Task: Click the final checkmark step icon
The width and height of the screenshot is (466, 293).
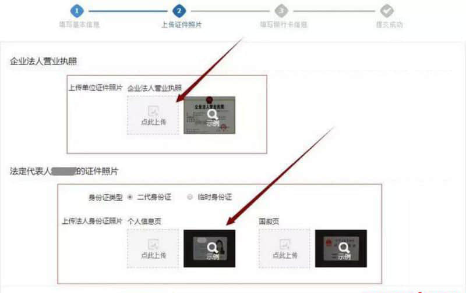Action: (x=387, y=11)
